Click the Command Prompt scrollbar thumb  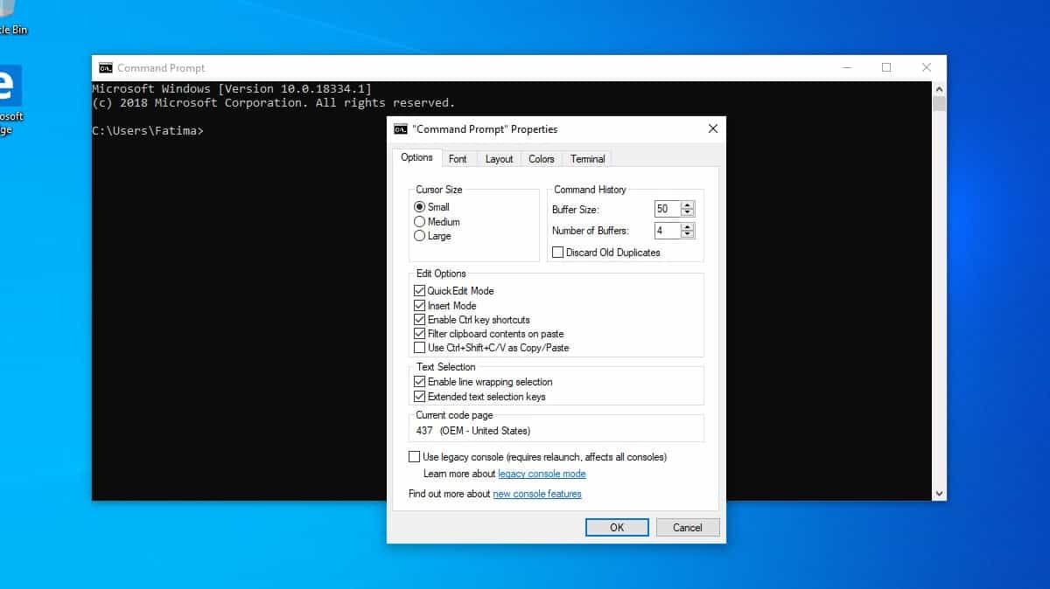[x=939, y=104]
